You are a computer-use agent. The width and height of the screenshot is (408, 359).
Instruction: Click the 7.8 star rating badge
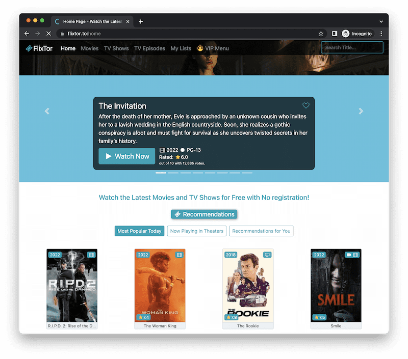[x=232, y=317]
